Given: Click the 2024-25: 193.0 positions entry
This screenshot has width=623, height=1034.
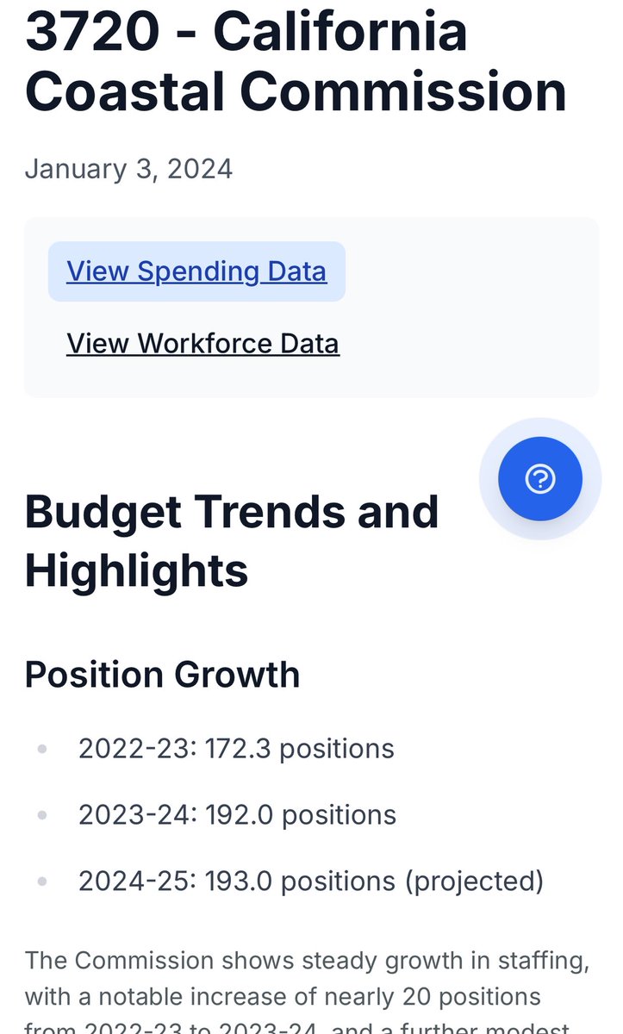Looking at the screenshot, I should [x=311, y=881].
